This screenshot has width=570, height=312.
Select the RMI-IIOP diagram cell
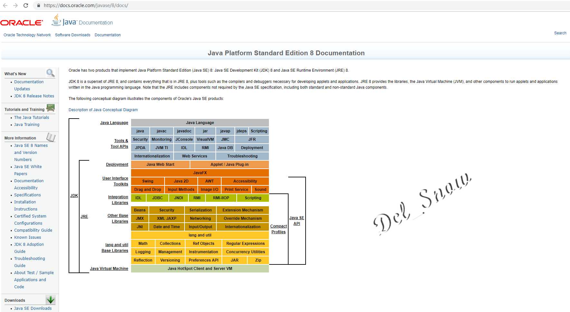221,198
